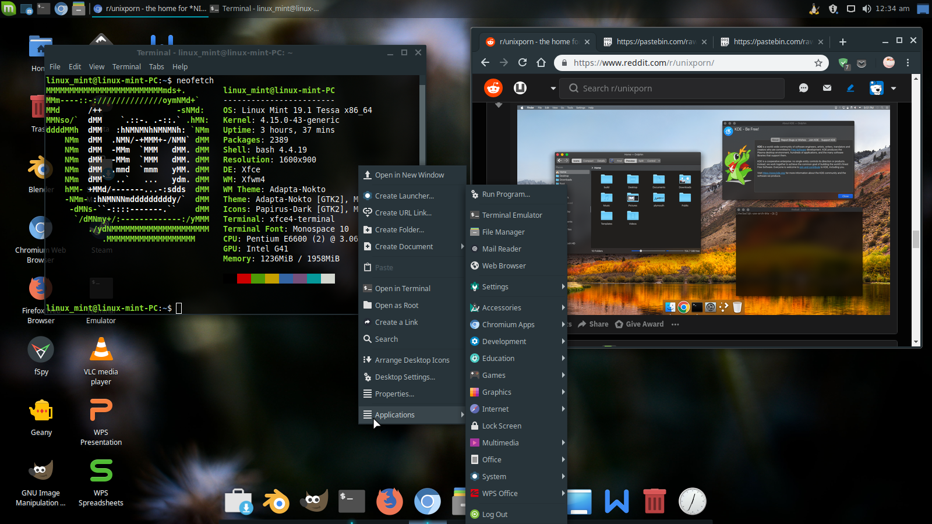
Task: Click the volume icon in system tray
Action: pyautogui.click(x=867, y=9)
